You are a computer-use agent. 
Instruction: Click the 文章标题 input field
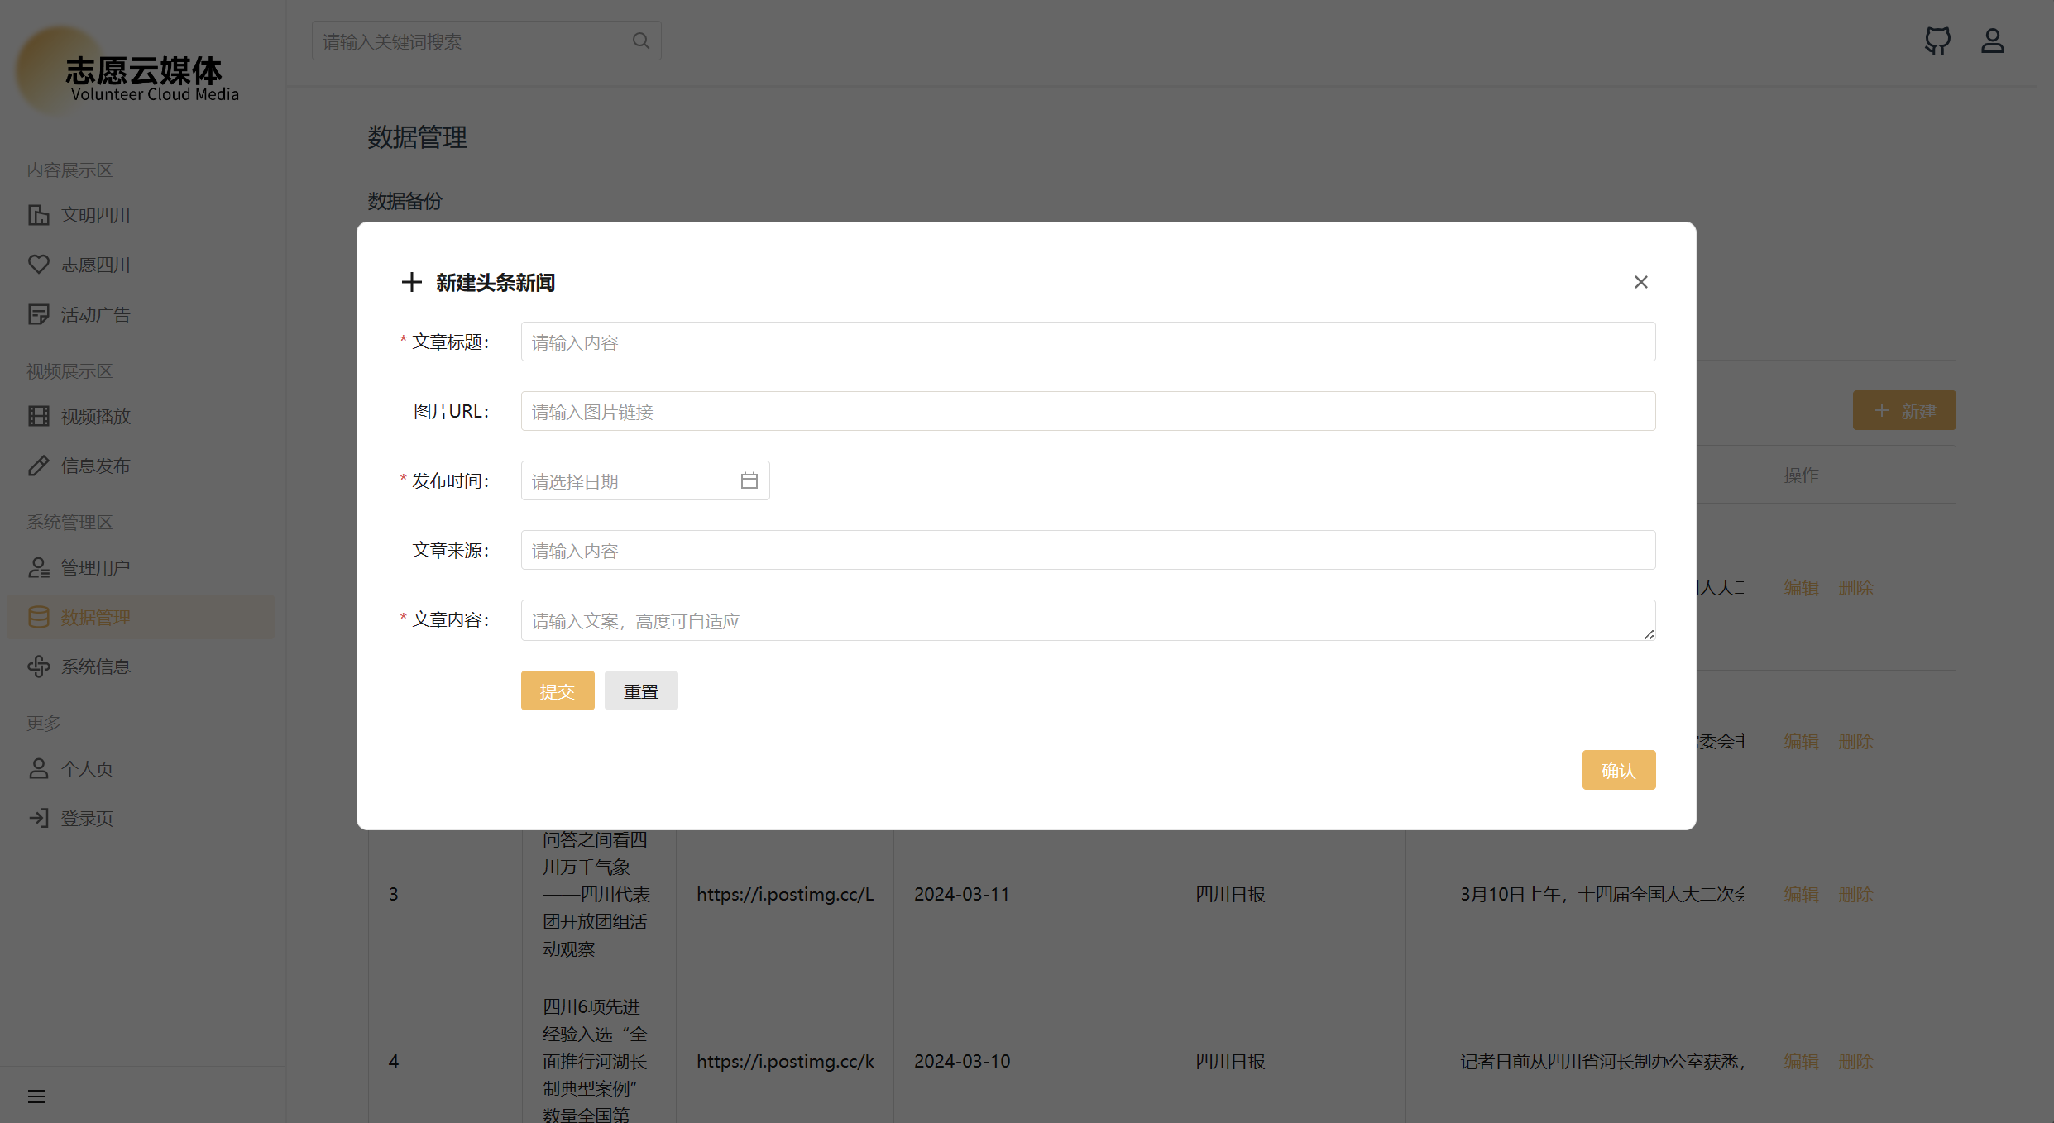(x=1087, y=342)
